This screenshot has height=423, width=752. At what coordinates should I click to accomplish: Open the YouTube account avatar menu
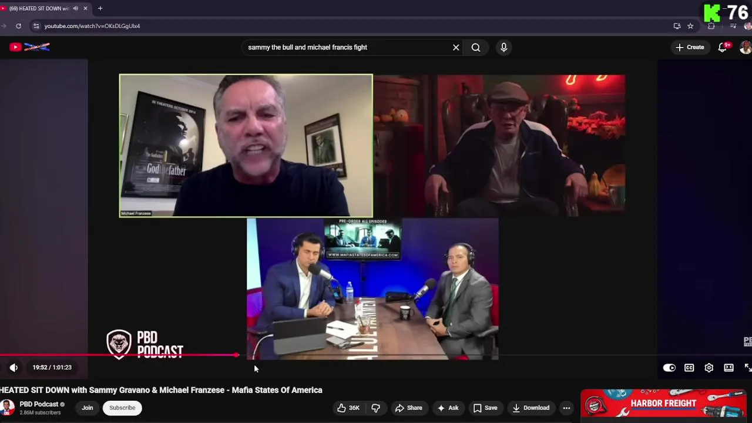click(x=746, y=48)
